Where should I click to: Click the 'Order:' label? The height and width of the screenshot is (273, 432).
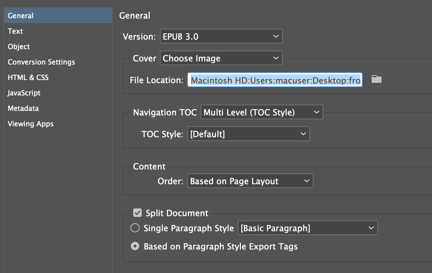coord(170,181)
